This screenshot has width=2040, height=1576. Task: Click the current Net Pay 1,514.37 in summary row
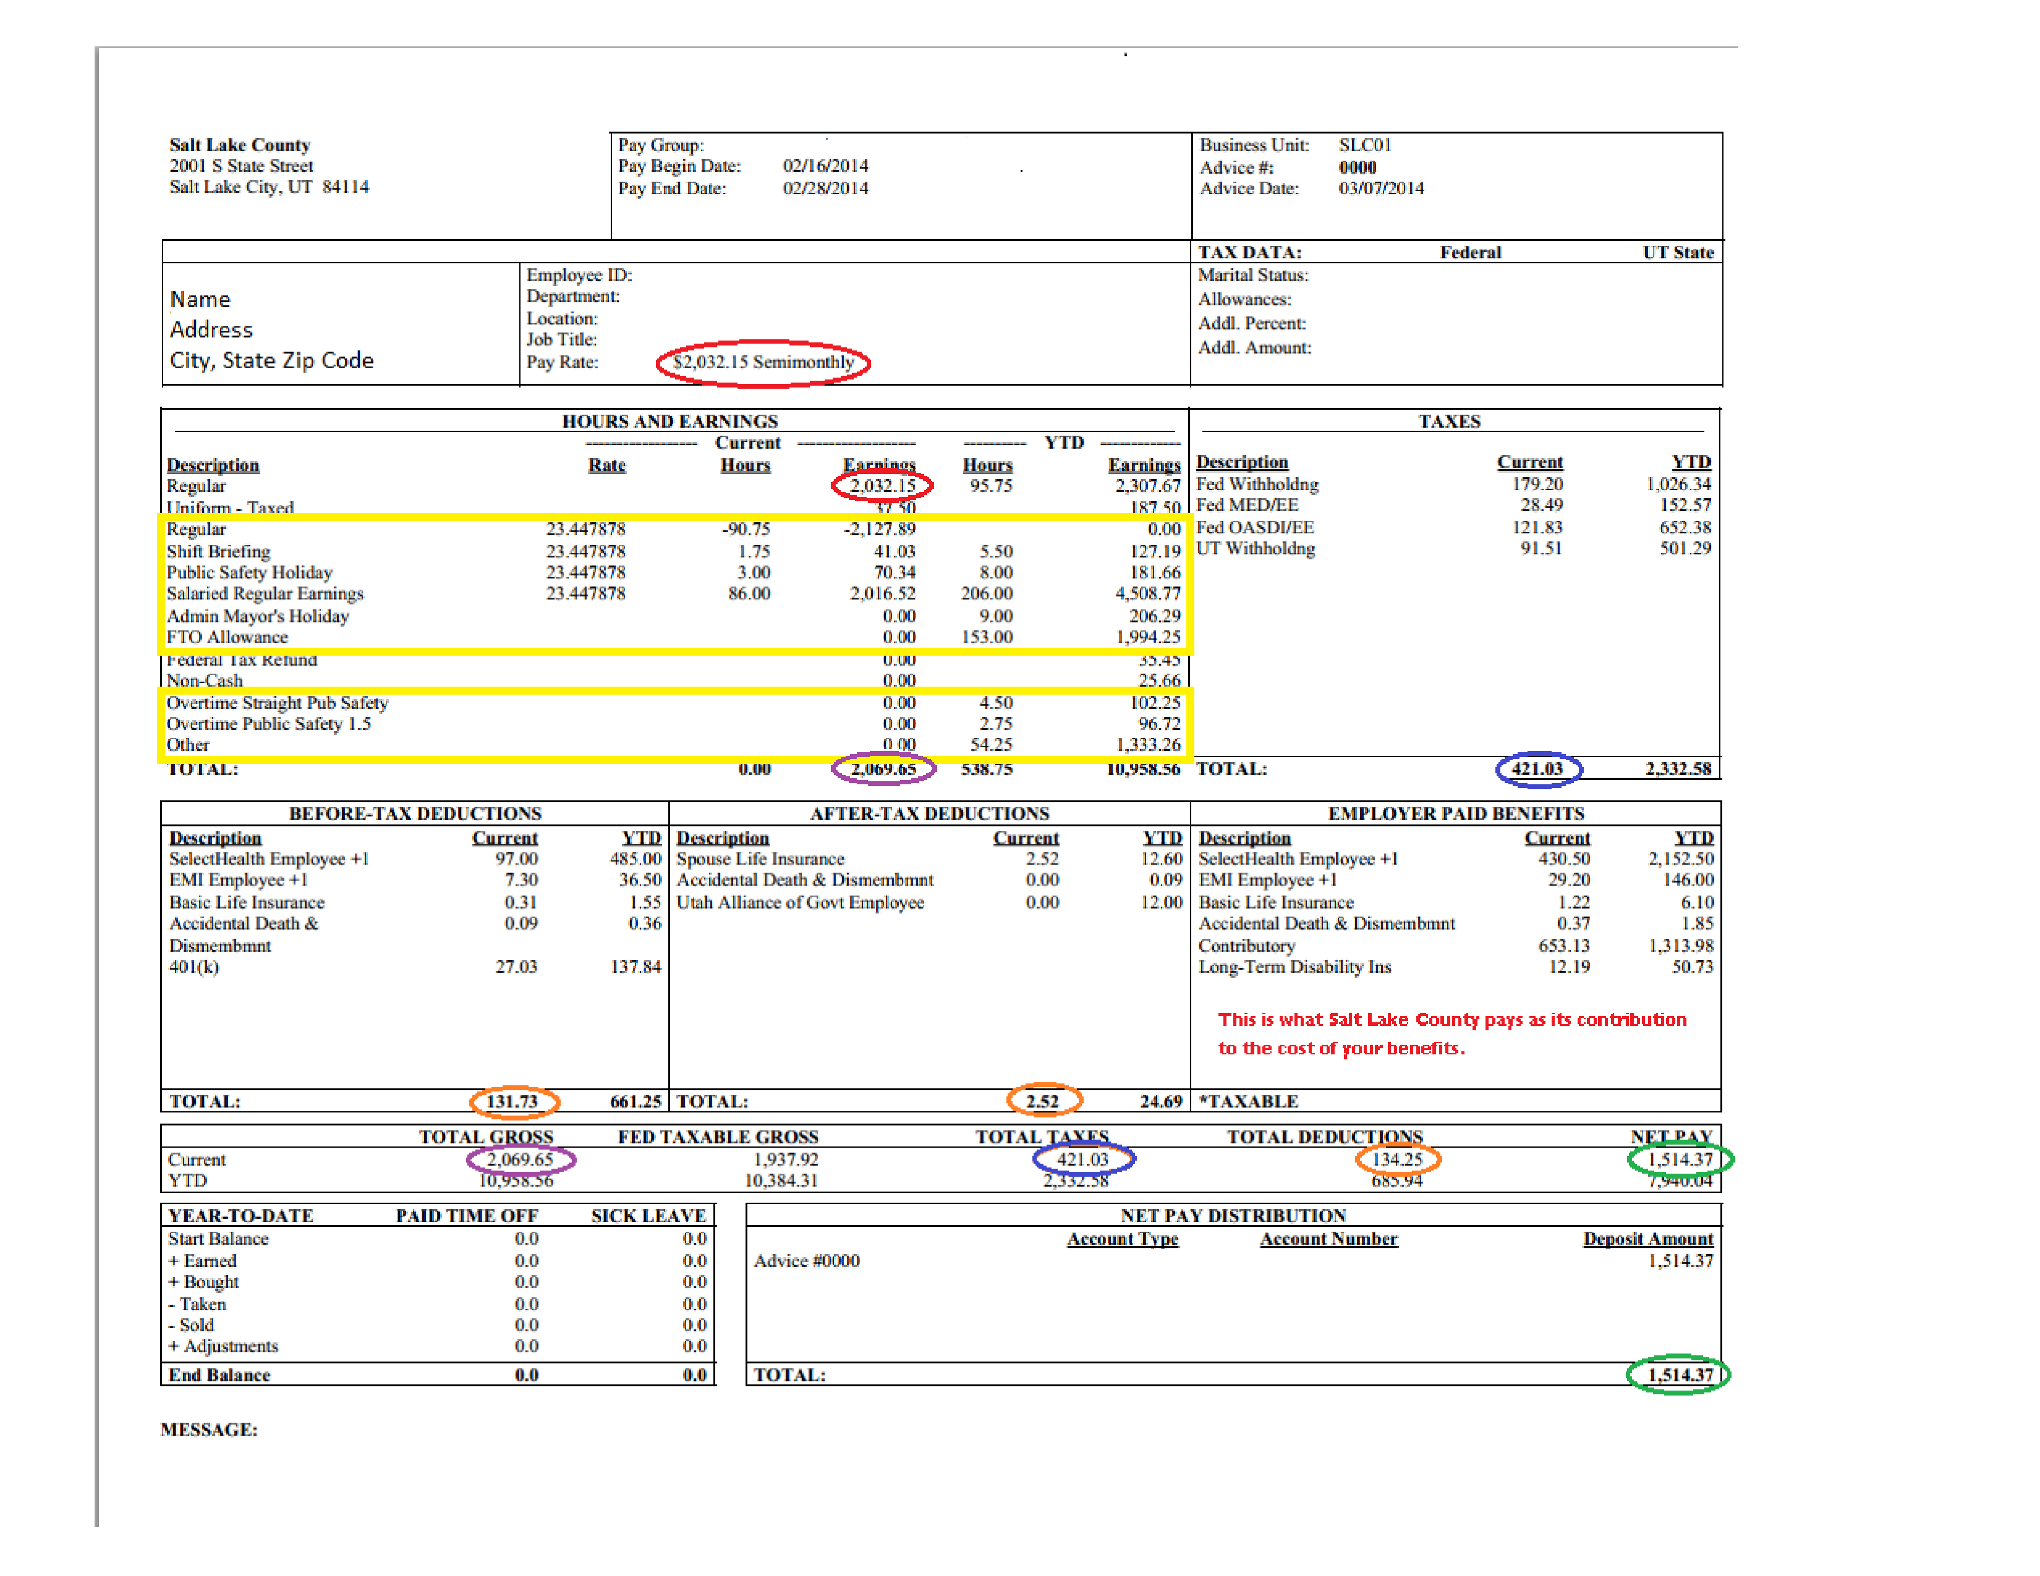point(1680,1159)
